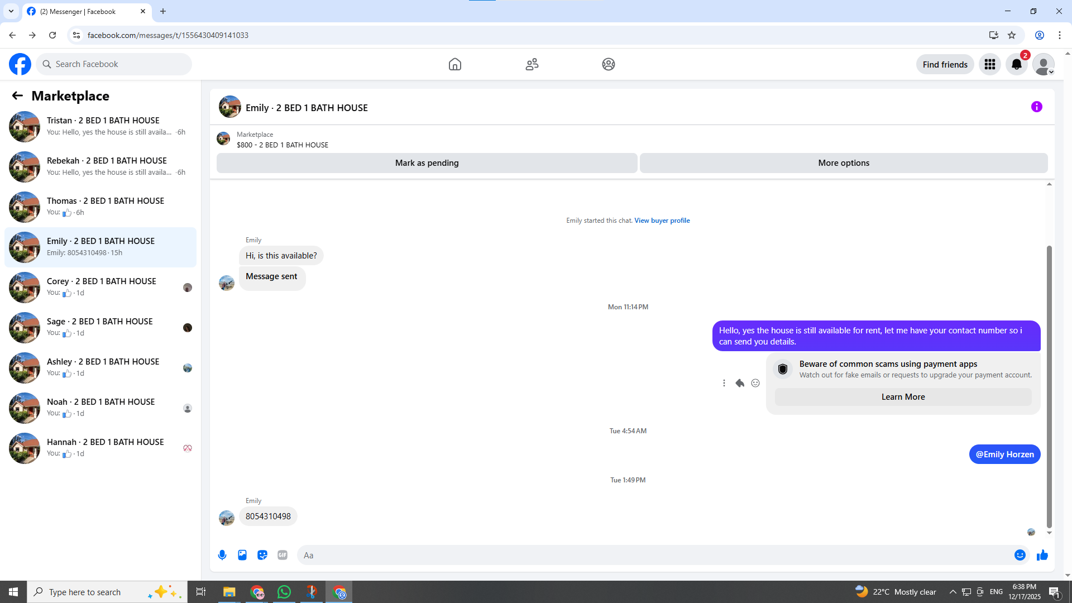The height and width of the screenshot is (603, 1072).
Task: Open notifications bell with 2 alerts
Action: 1017,64
